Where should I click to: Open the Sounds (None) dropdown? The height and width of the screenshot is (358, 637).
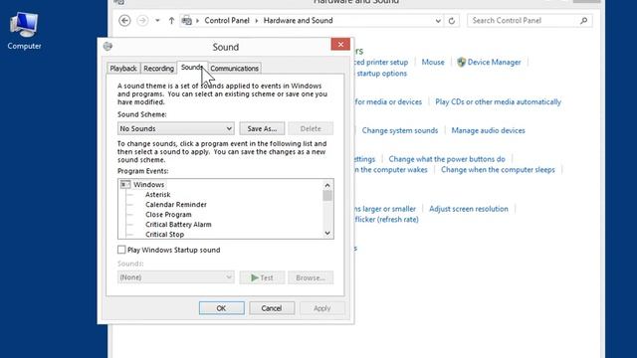pos(175,277)
